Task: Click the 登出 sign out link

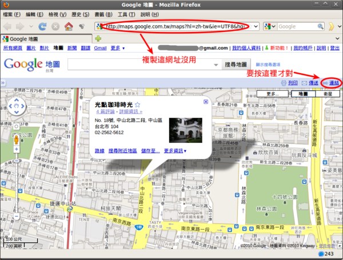Action: click(334, 48)
